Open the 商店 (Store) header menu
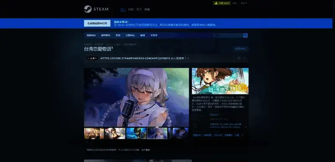The width and height of the screenshot is (335, 162). 123,9
